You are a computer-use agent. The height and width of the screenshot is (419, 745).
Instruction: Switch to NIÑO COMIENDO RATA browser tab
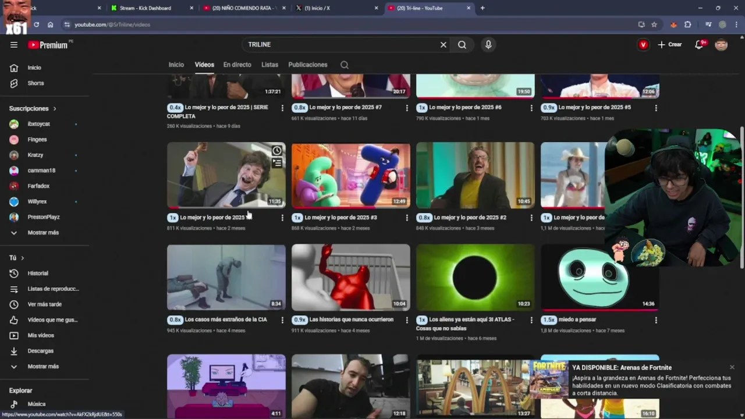click(243, 8)
